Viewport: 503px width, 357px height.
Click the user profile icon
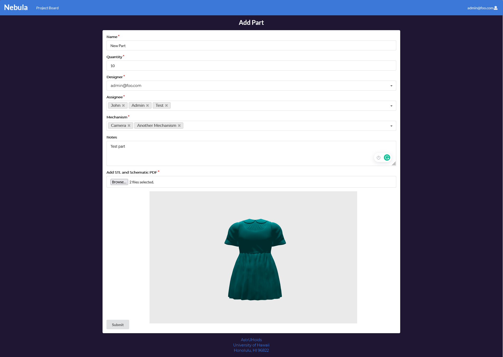pos(496,8)
